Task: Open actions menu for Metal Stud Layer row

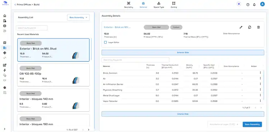Action: coord(260,95)
